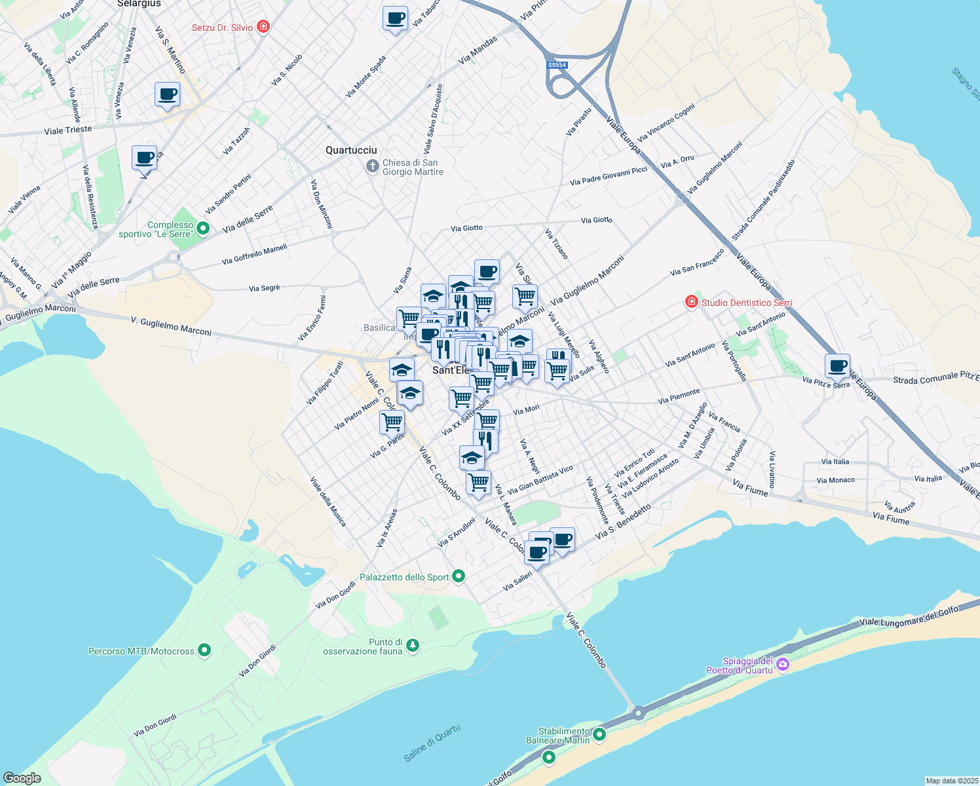Click the Palazzetto dello Sport label
The height and width of the screenshot is (786, 980).
(404, 577)
